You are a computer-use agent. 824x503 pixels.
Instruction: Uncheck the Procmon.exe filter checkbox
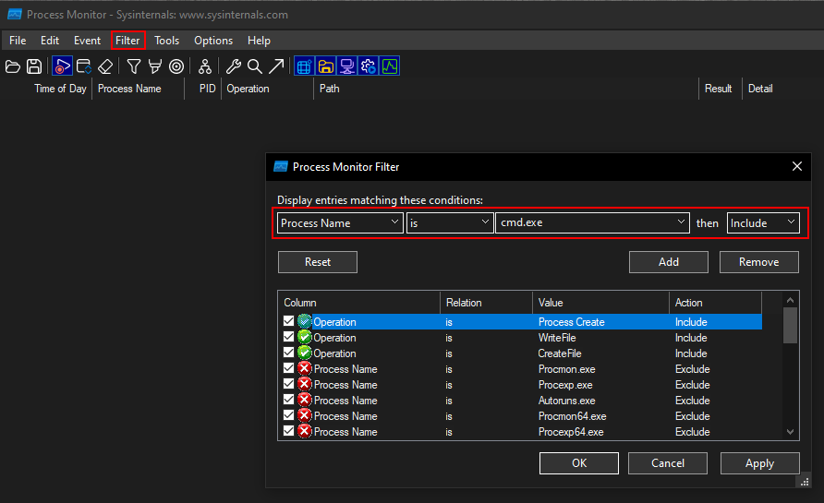point(288,368)
